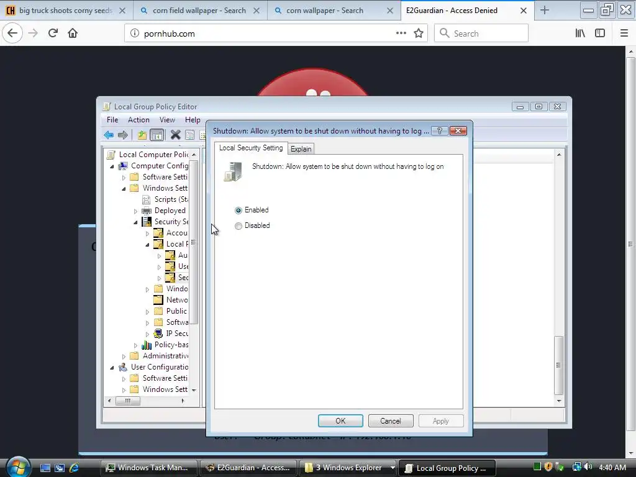The height and width of the screenshot is (477, 636).
Task: Click tree pane vertical scrollbar thumb
Action: [x=194, y=242]
